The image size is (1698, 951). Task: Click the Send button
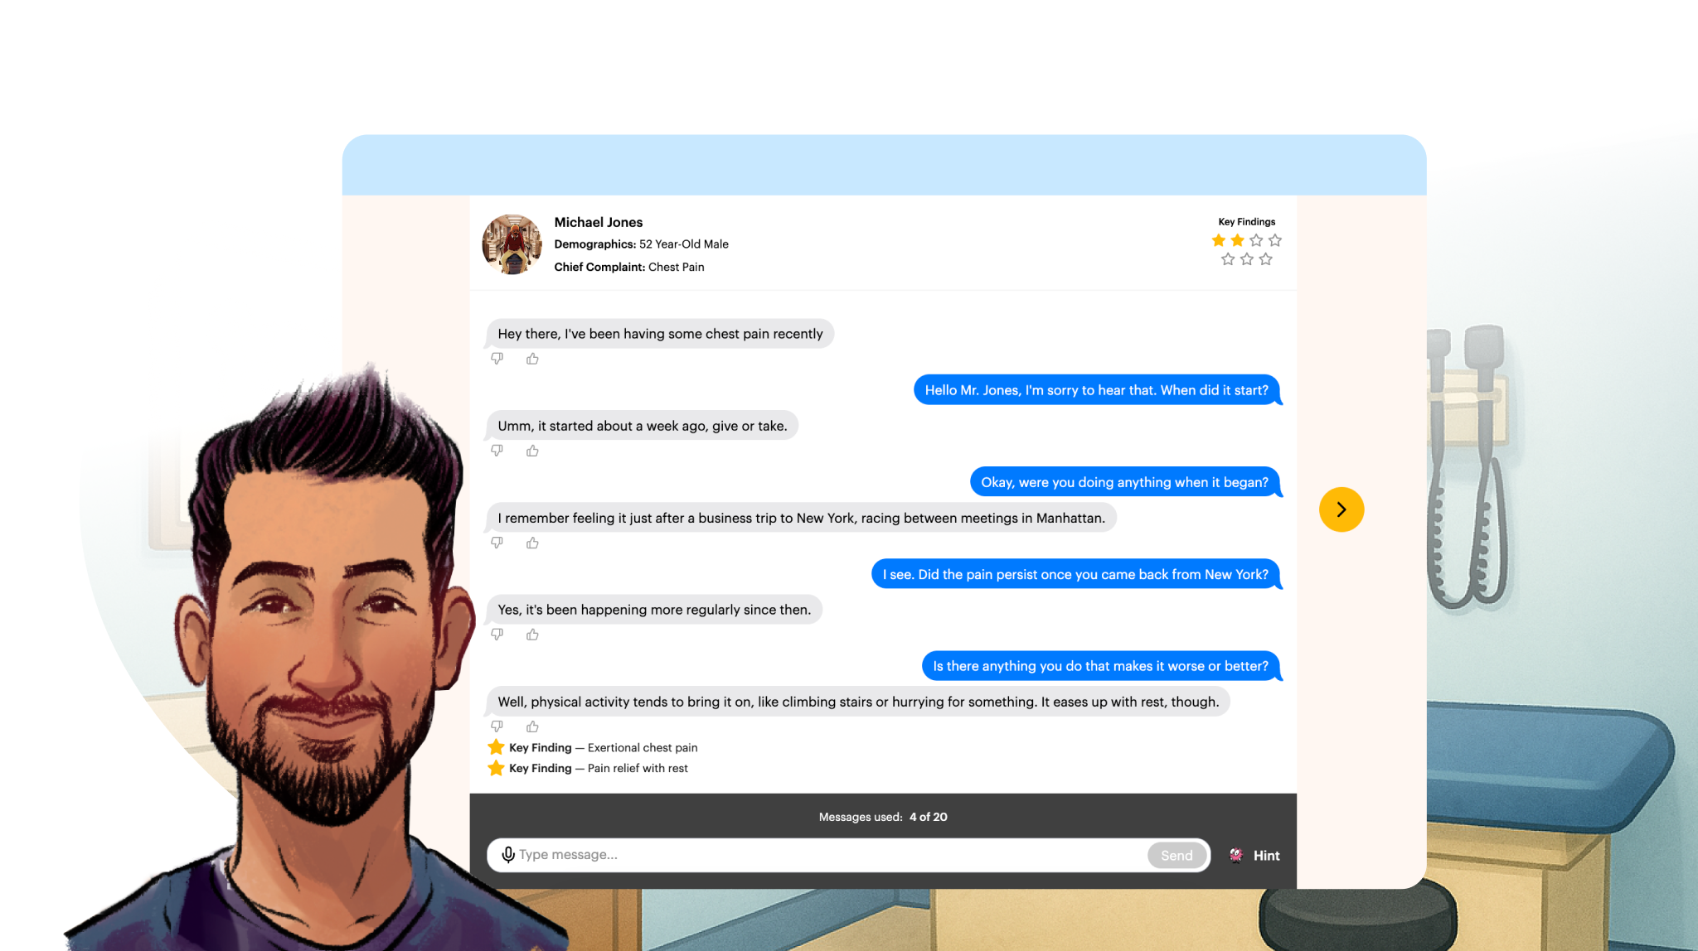click(x=1176, y=856)
